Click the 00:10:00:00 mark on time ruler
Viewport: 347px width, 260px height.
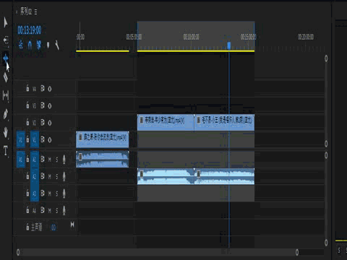point(191,37)
